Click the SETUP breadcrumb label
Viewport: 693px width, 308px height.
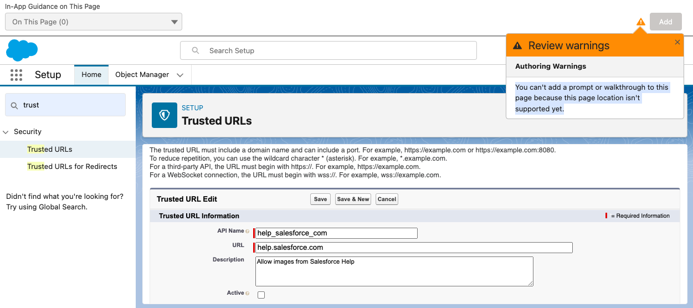[x=192, y=108]
